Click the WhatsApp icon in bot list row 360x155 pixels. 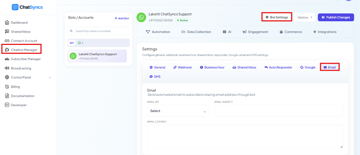[73, 56]
